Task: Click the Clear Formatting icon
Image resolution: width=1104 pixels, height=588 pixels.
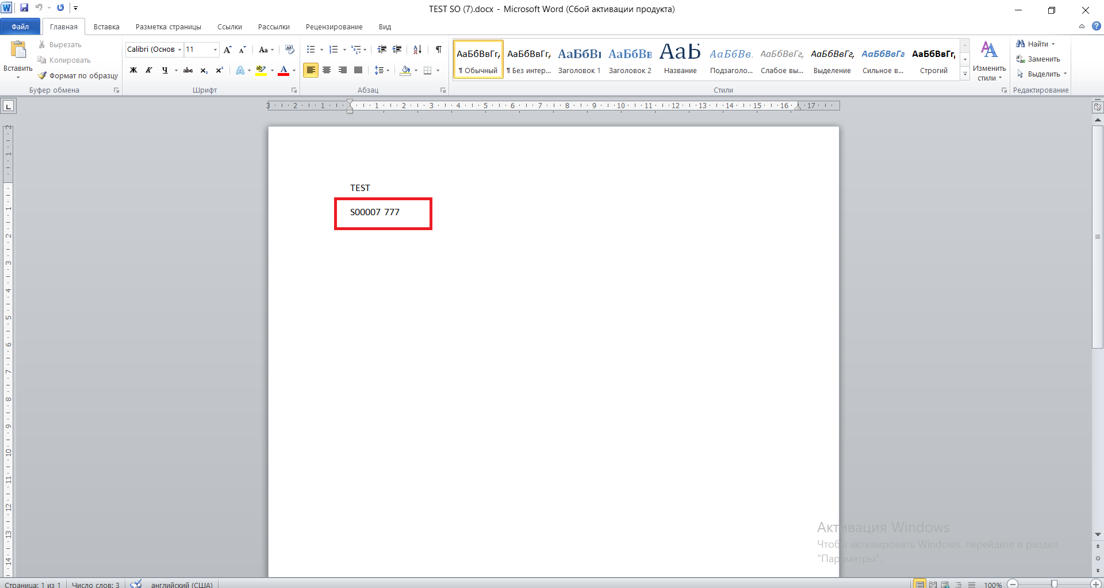Action: 290,49
